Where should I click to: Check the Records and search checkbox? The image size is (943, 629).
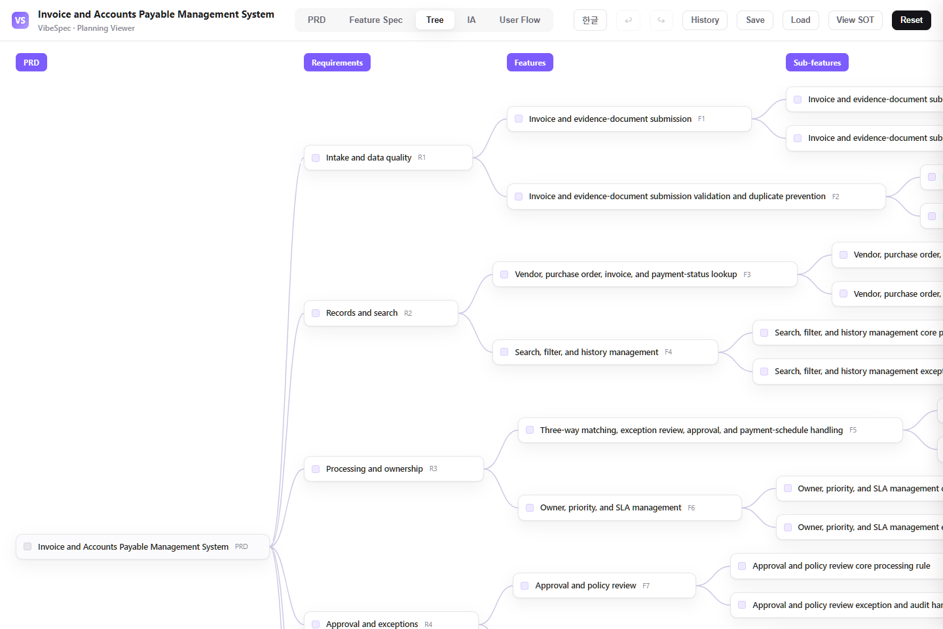(316, 313)
